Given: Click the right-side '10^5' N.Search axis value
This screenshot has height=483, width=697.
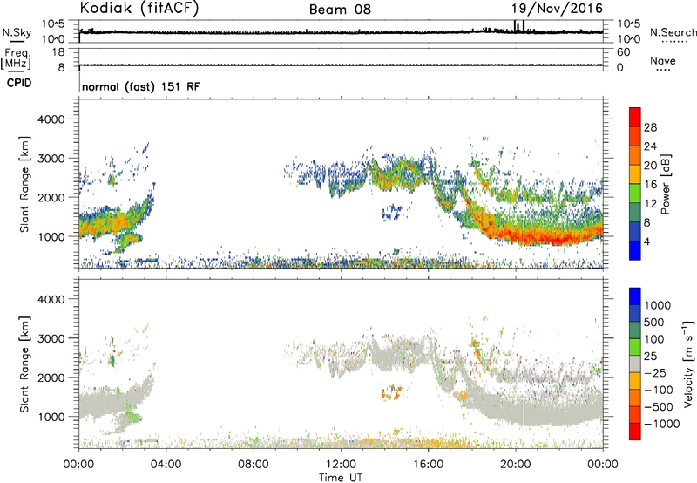Looking at the screenshot, I should point(628,24).
